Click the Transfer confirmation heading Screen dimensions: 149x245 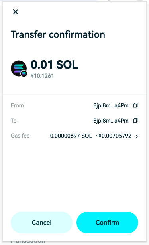[x=58, y=34]
